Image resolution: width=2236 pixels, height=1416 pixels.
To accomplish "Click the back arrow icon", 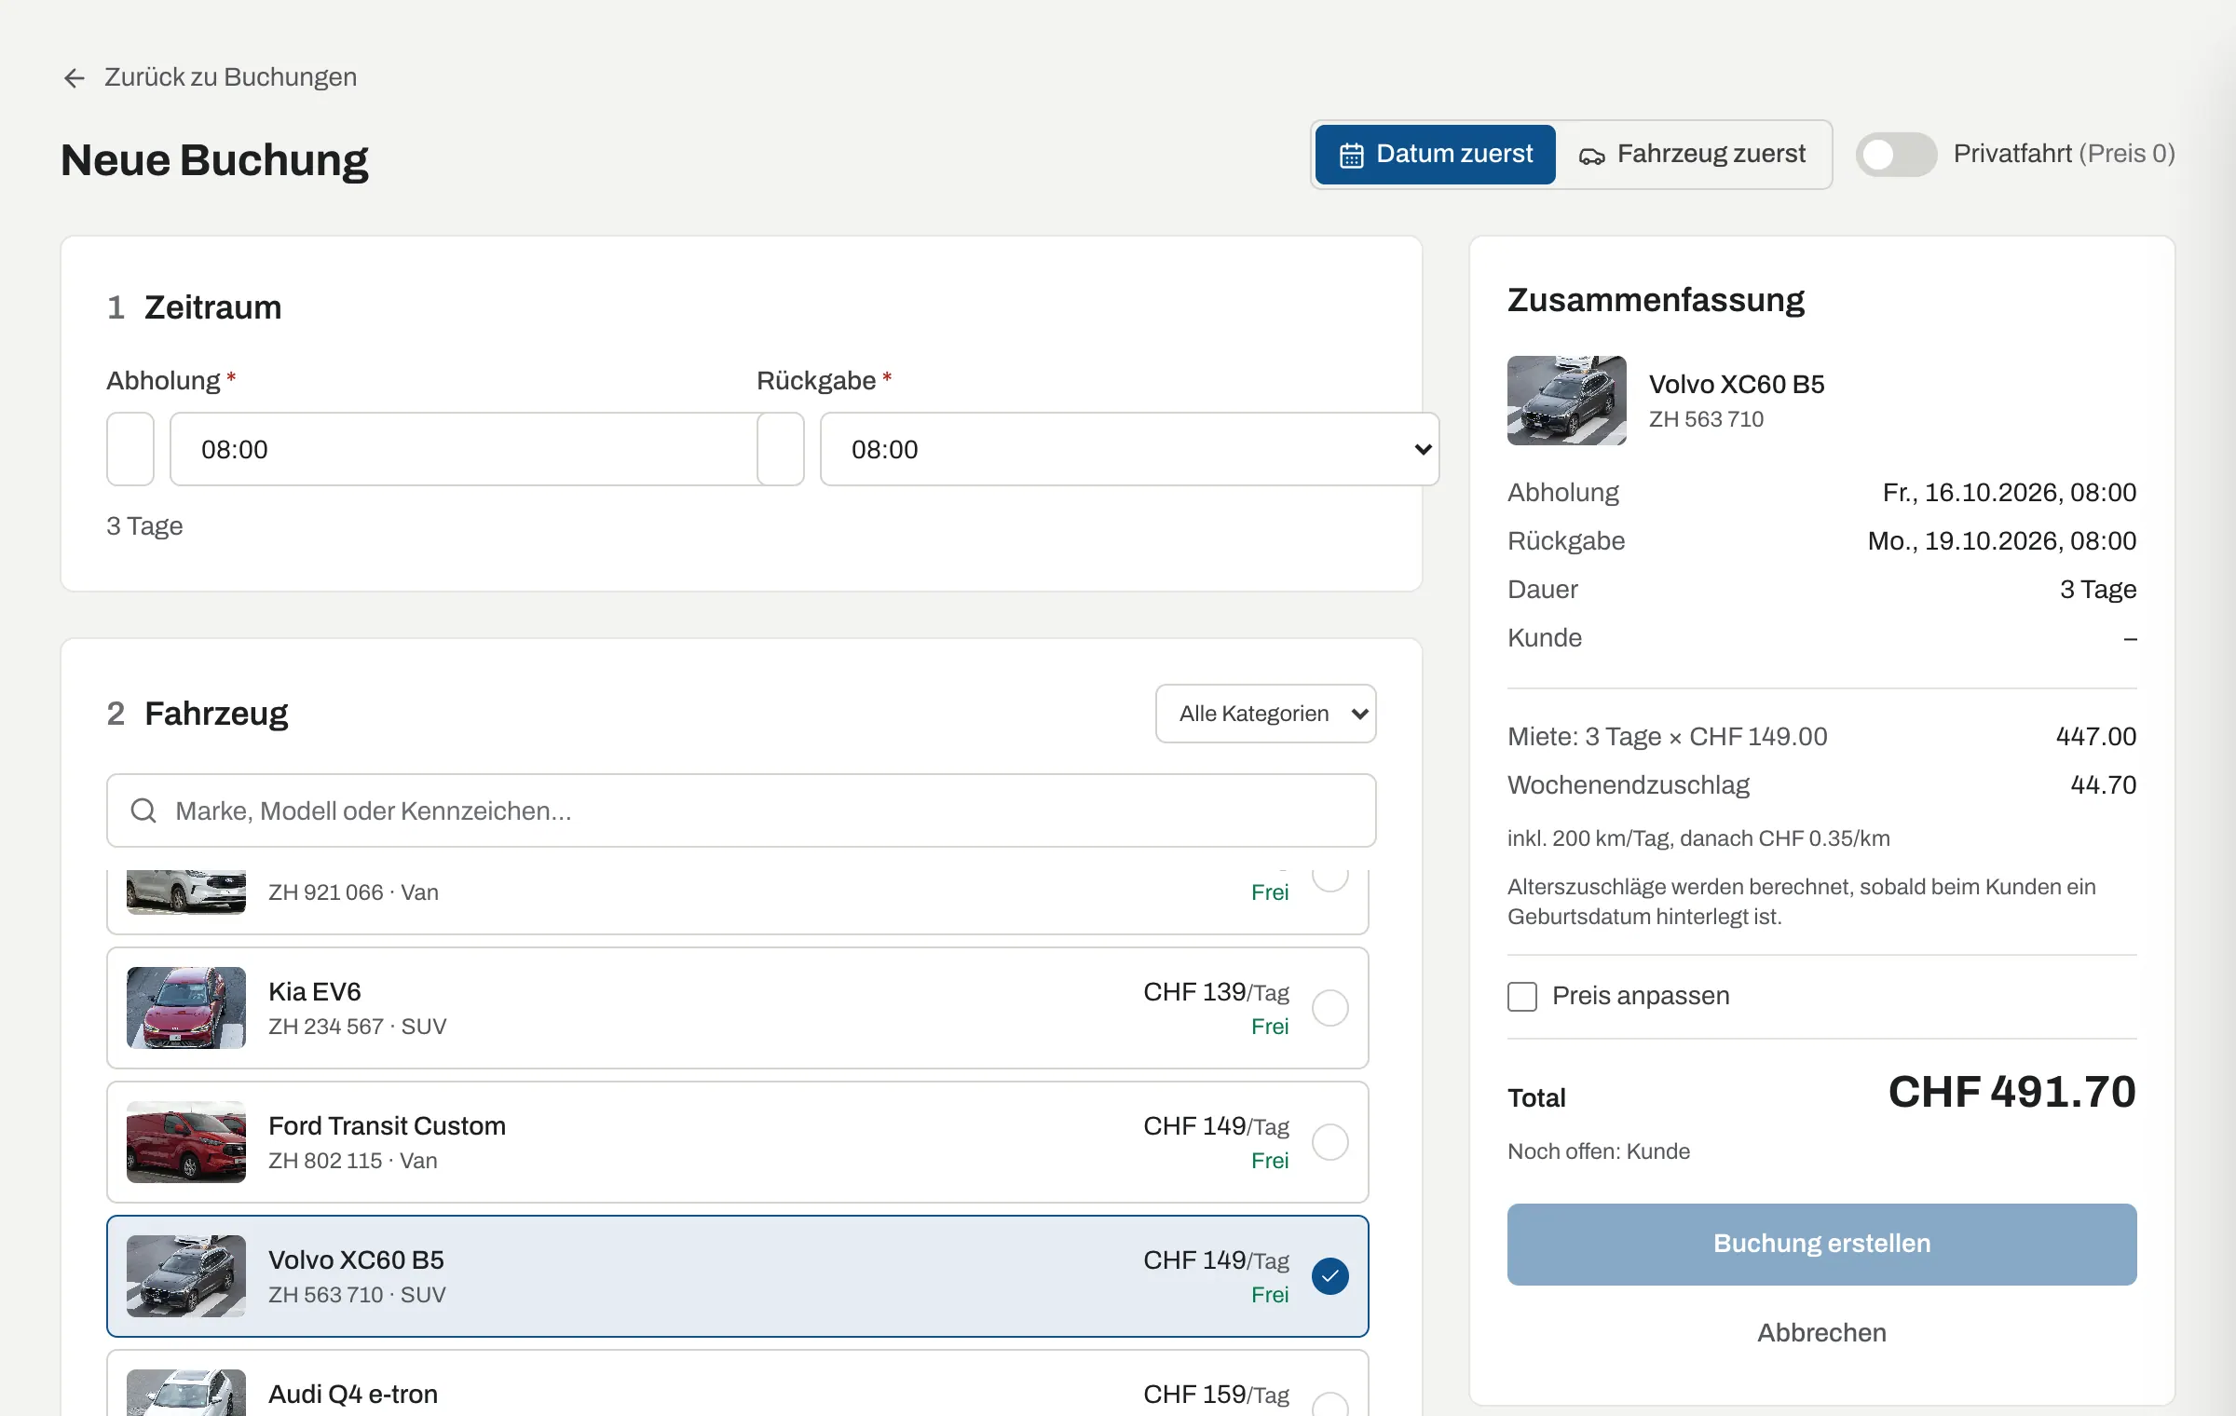I will (x=75, y=77).
